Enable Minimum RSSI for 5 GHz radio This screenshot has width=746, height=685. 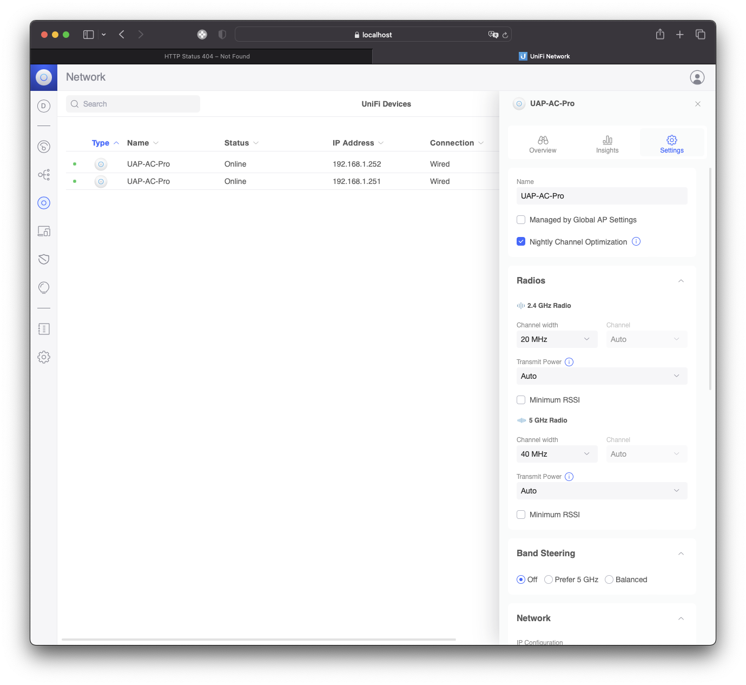tap(521, 515)
